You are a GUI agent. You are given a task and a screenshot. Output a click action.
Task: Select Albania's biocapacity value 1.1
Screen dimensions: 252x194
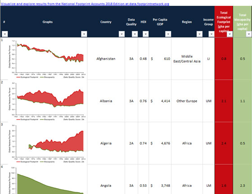click(x=243, y=101)
